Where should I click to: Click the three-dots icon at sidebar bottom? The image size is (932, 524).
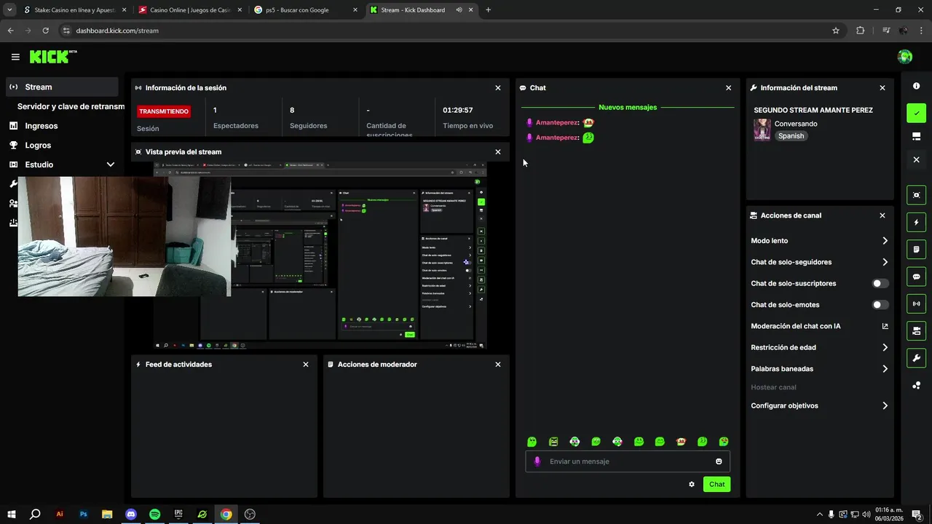coord(916,385)
